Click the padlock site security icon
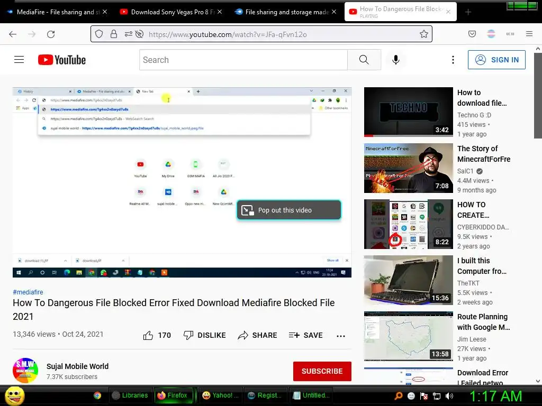 pyautogui.click(x=114, y=34)
